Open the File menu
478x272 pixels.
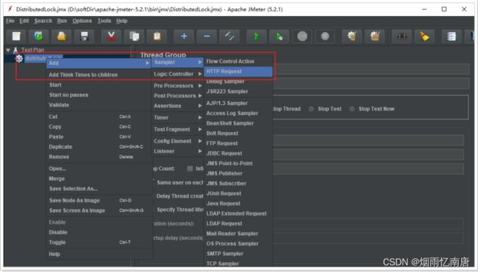(x=10, y=21)
